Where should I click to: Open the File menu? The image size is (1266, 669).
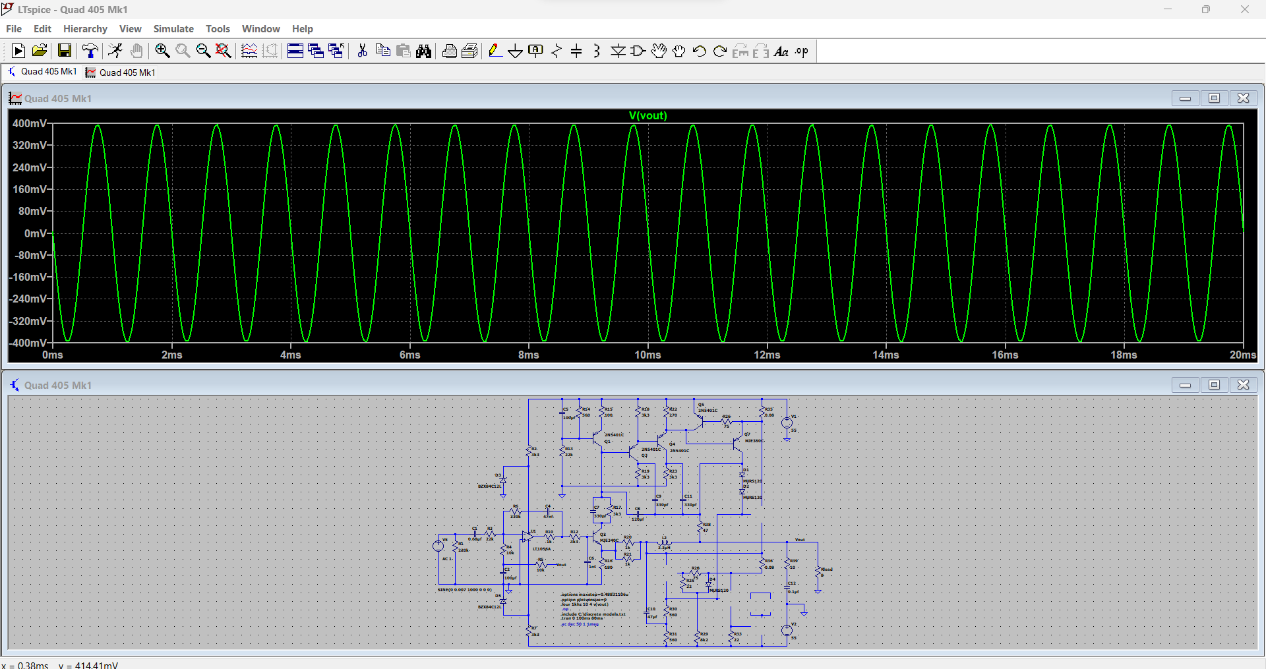(14, 29)
